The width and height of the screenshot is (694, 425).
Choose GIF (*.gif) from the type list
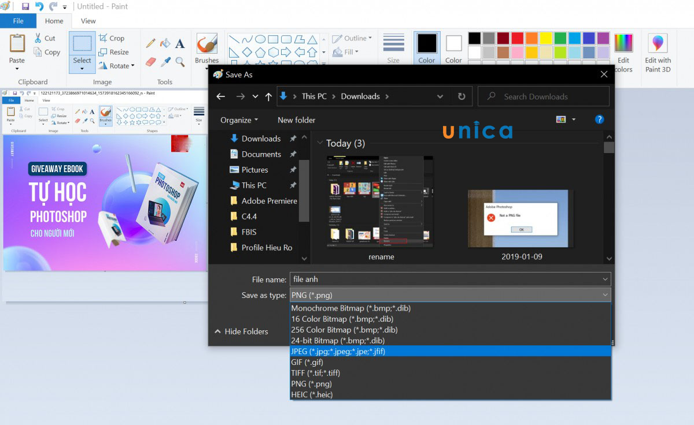[x=451, y=362]
